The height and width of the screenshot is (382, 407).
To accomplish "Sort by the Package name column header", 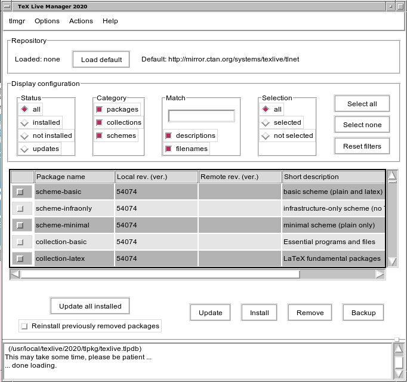I will pos(75,177).
